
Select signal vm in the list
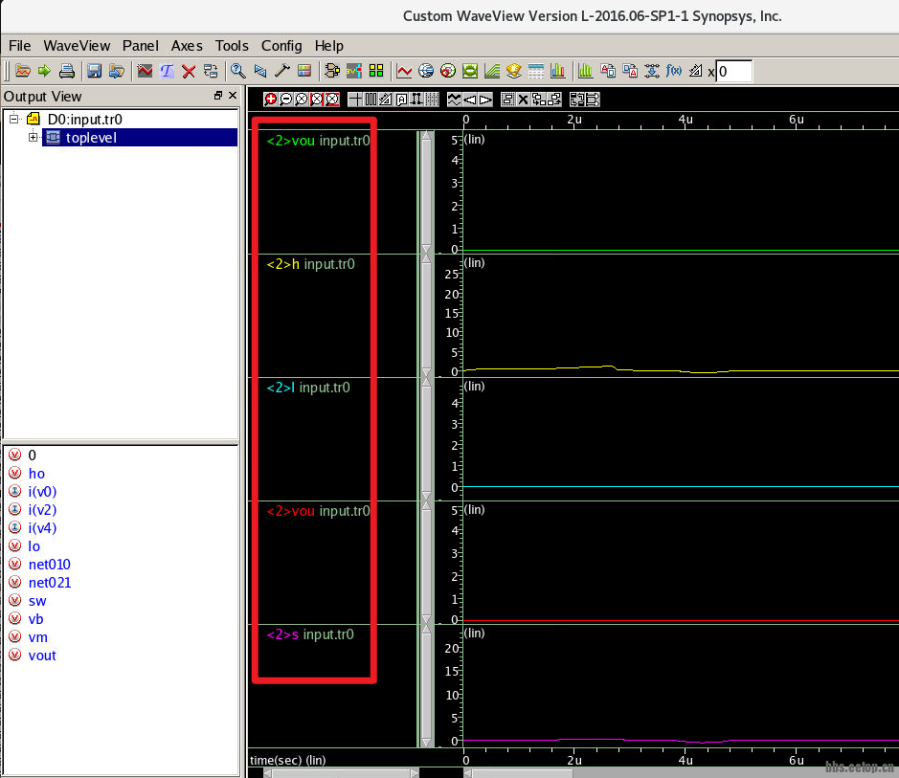tap(38, 637)
